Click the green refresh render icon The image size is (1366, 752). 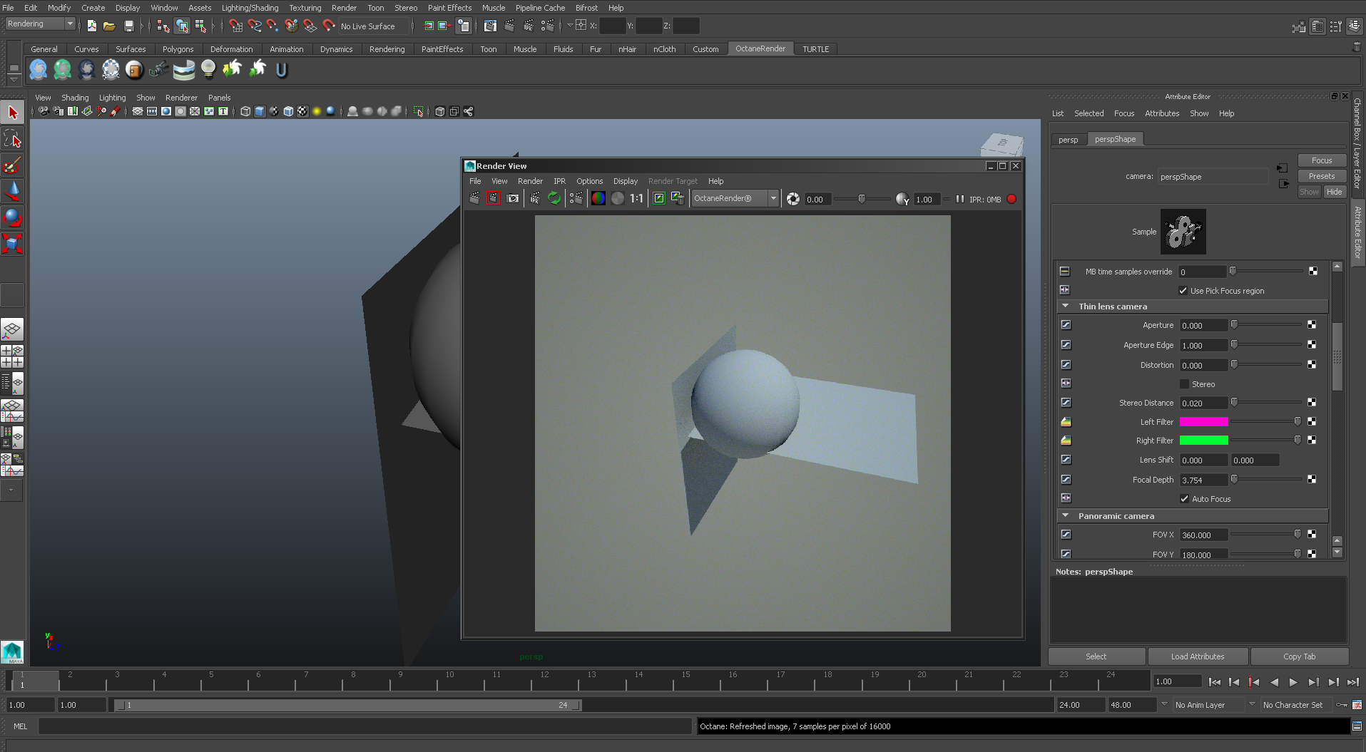click(554, 199)
